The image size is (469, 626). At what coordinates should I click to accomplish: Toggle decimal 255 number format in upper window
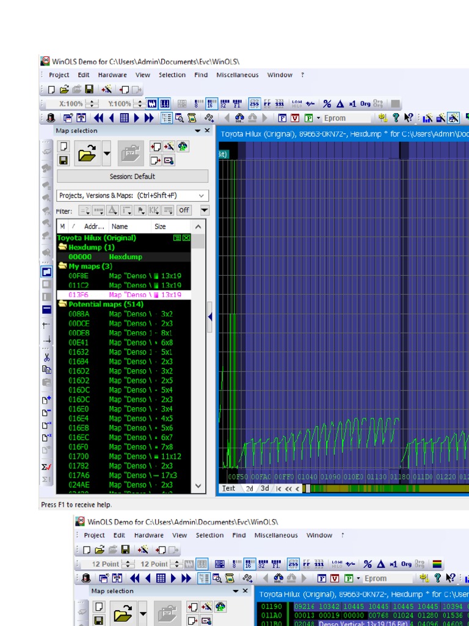(x=255, y=104)
